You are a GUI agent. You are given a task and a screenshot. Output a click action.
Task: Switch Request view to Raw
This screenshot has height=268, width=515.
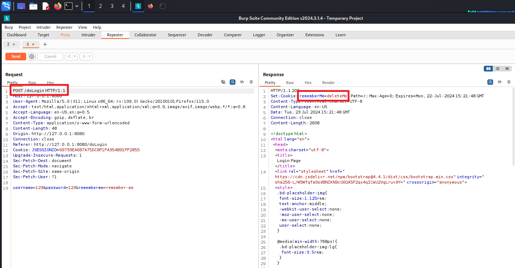(x=32, y=83)
